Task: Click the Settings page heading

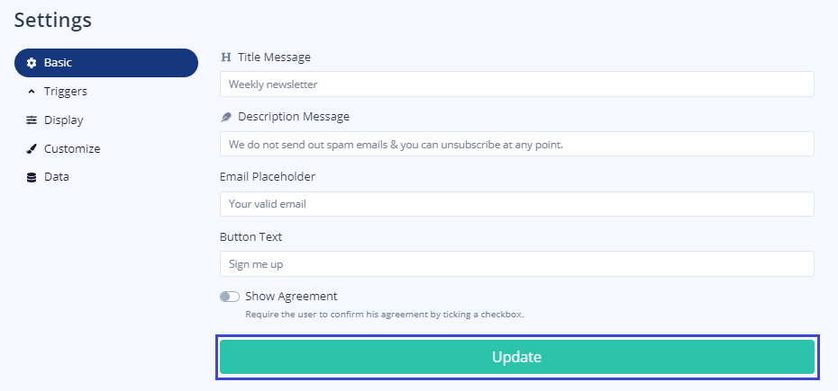Action: tap(52, 19)
